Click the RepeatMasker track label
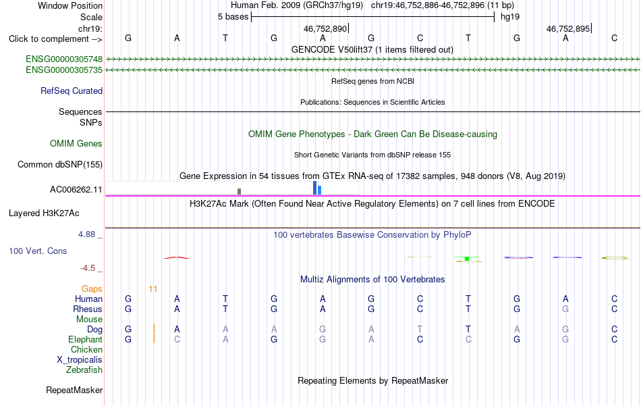Viewport: 641px width, 406px height. pyautogui.click(x=74, y=390)
